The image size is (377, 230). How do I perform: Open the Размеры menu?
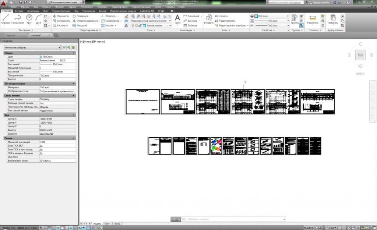[x=102, y=7]
